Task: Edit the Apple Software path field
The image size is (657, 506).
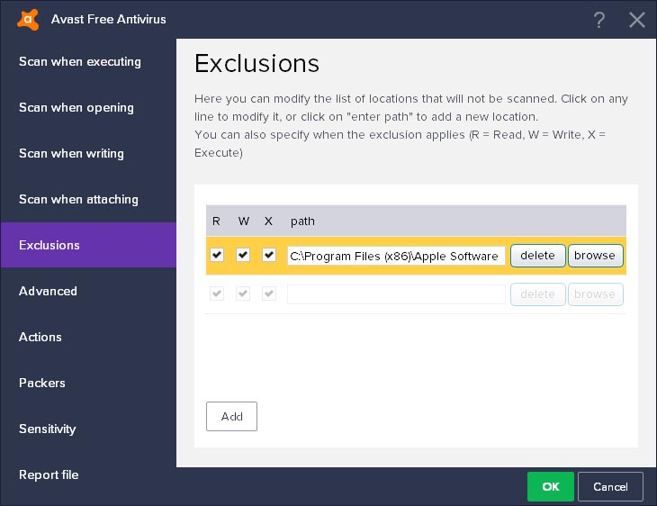Action: click(396, 256)
